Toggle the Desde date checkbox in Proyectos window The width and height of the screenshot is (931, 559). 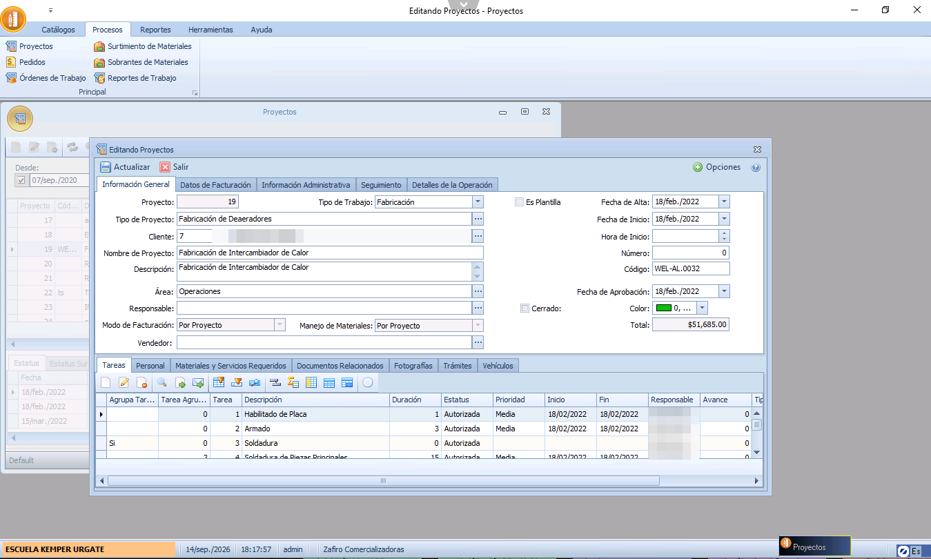(x=21, y=180)
